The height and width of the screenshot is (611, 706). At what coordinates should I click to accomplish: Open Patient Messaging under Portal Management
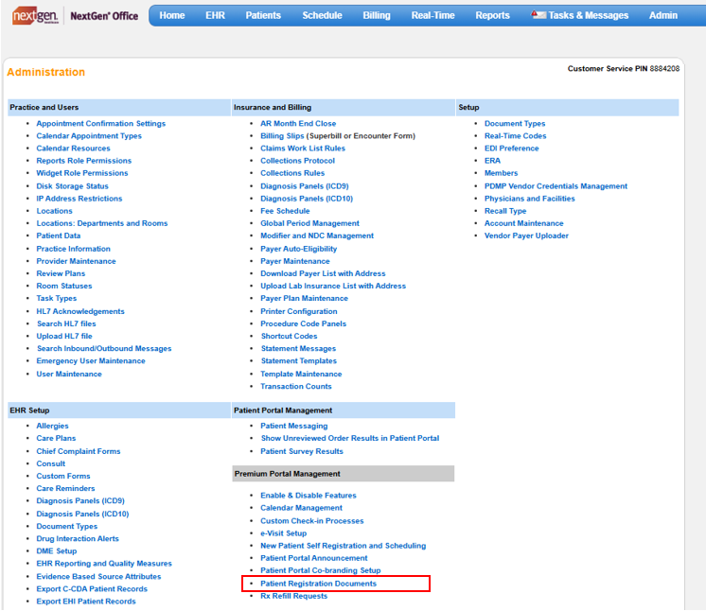tap(293, 427)
